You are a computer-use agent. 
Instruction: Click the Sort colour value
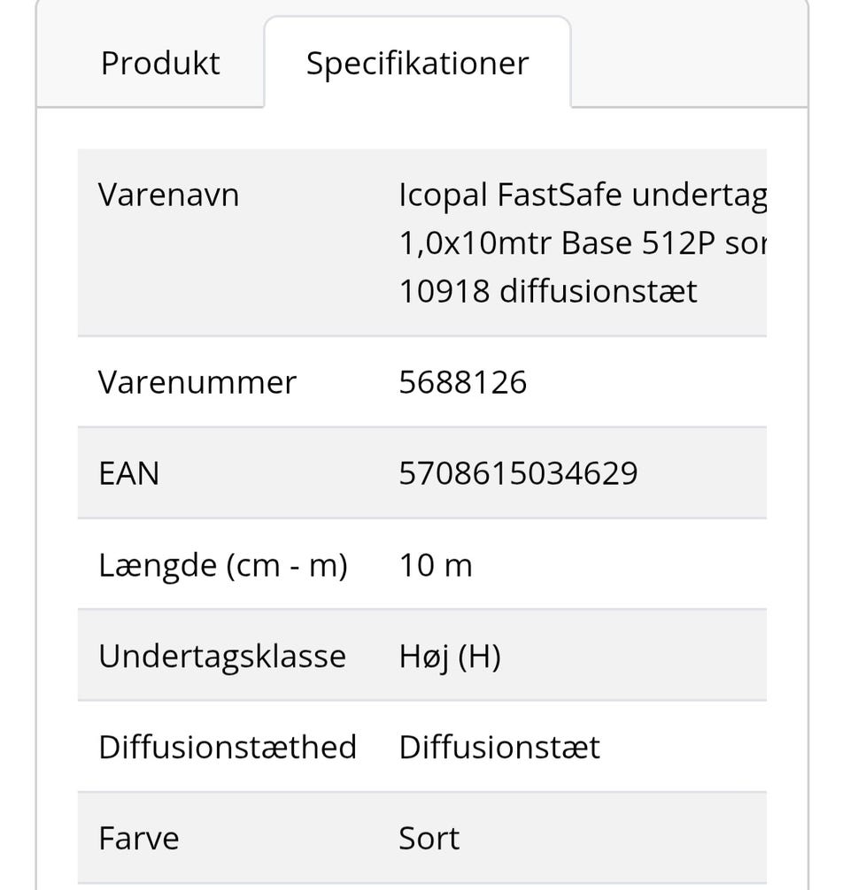(429, 838)
